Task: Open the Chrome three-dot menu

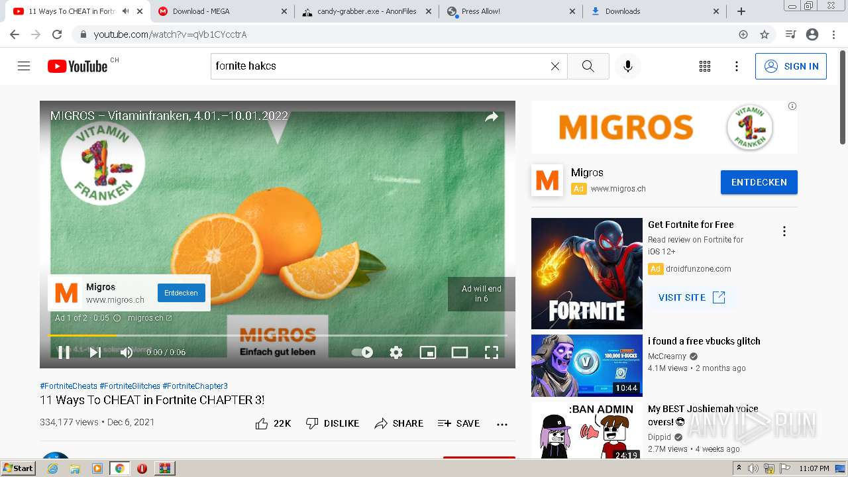Action: tap(833, 34)
